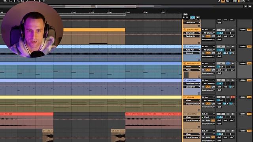The image size is (253, 142).
Task: Add automation lane on techno brass
Action: click(199, 77)
